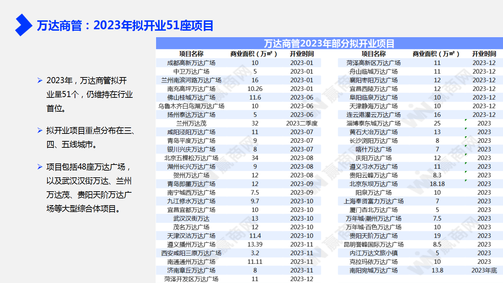Select cell 中卫万达广场
Image resolution: width=503 pixels, height=283 pixels.
coord(191,71)
